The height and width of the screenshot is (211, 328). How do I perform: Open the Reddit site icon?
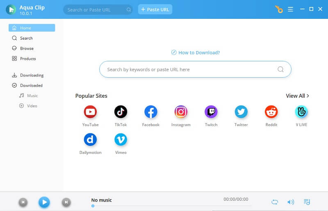[x=271, y=112]
